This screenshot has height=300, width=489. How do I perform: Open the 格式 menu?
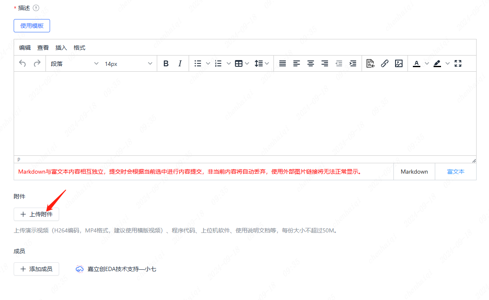pos(79,48)
